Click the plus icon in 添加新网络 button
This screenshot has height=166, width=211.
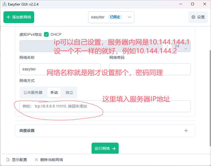click(8, 17)
